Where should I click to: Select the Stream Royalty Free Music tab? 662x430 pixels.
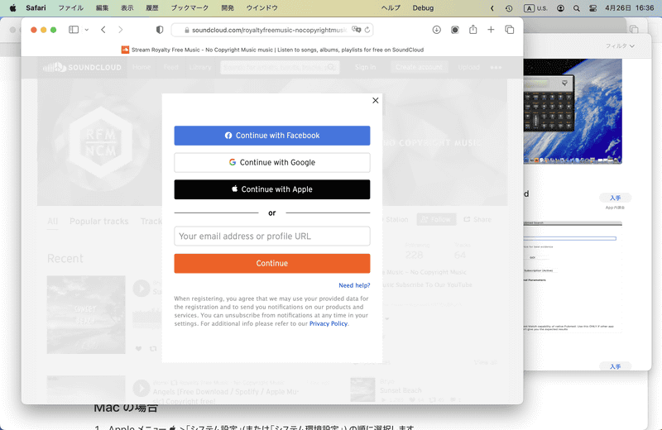(x=272, y=50)
